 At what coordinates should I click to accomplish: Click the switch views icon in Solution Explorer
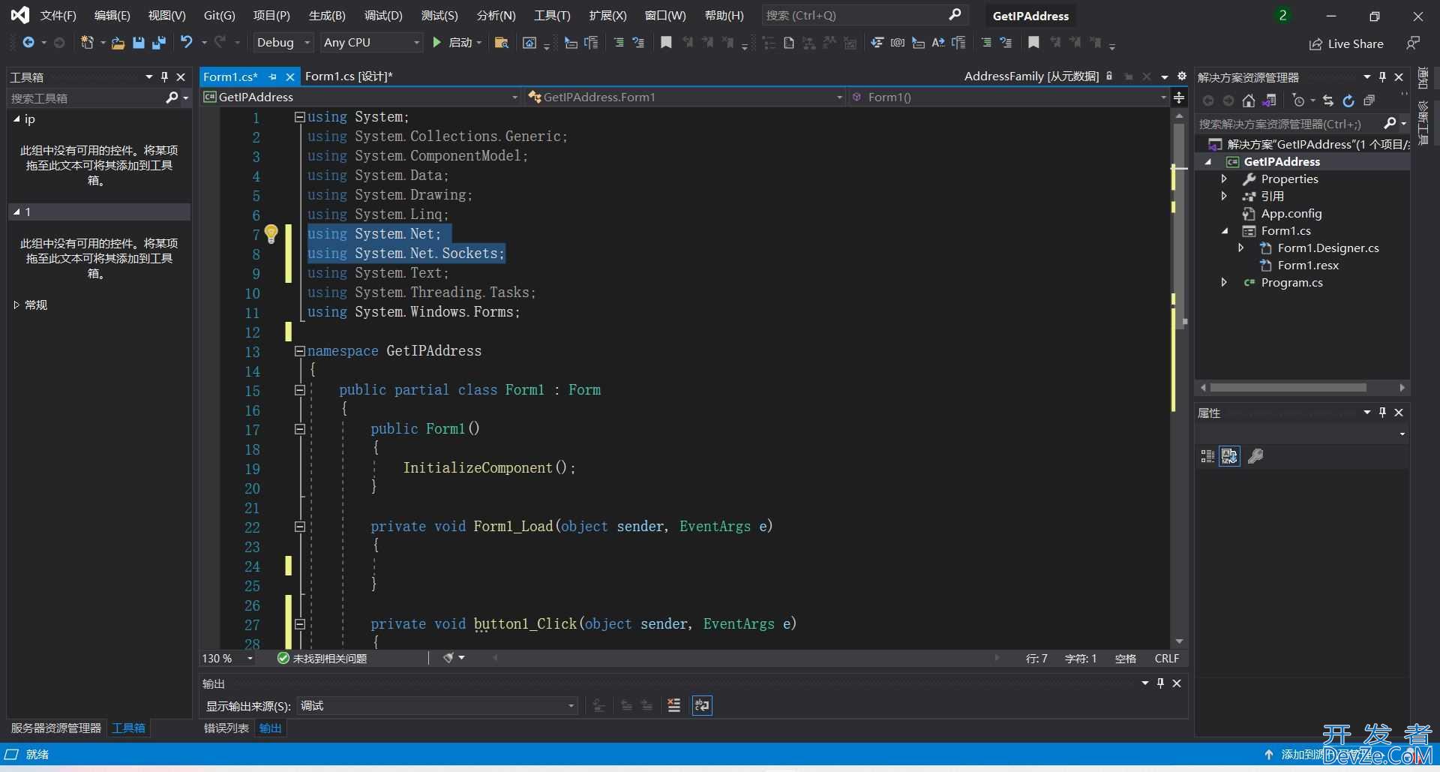pyautogui.click(x=1269, y=101)
